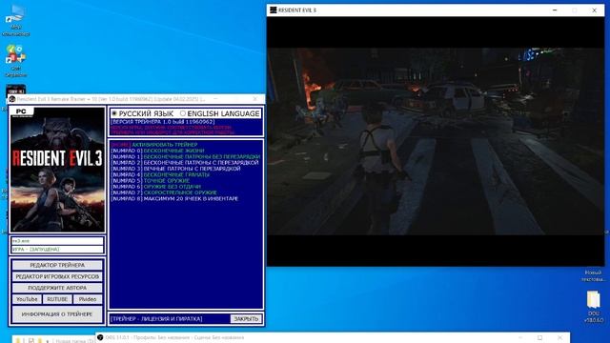Select NUMPAD 7 СКОРОСТРЕЛЬНОЕ ОРУЖИЕ line
The image size is (610, 343).
click(x=164, y=192)
